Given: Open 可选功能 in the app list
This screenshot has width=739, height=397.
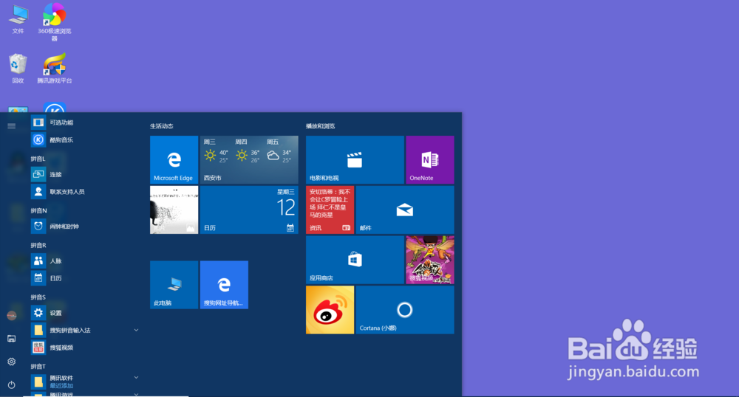Looking at the screenshot, I should tap(85, 122).
